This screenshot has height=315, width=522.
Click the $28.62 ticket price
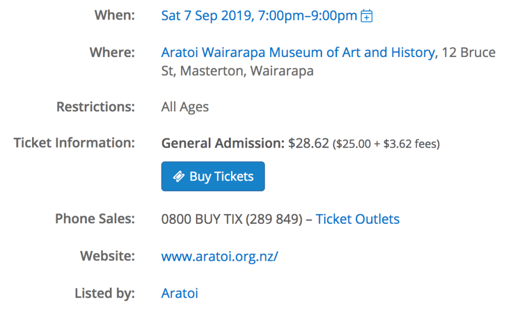tap(308, 143)
